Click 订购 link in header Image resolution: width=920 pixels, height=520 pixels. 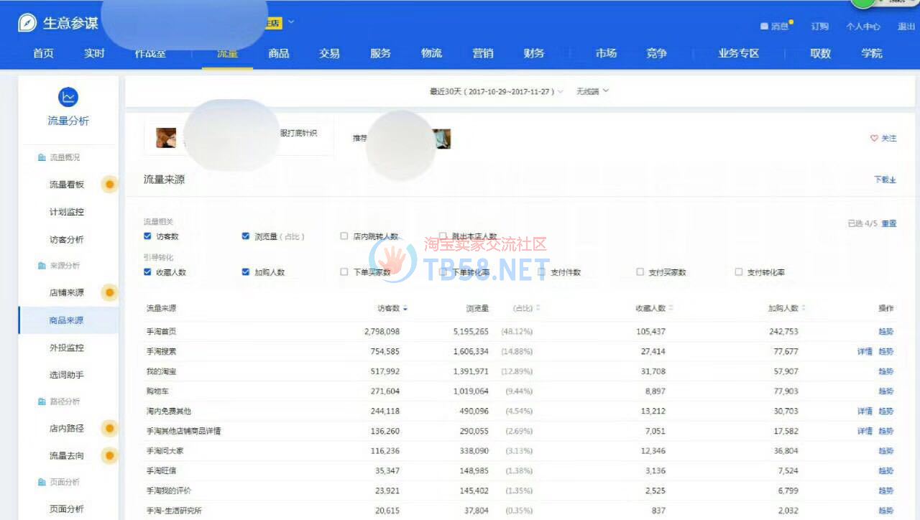pyautogui.click(x=820, y=27)
